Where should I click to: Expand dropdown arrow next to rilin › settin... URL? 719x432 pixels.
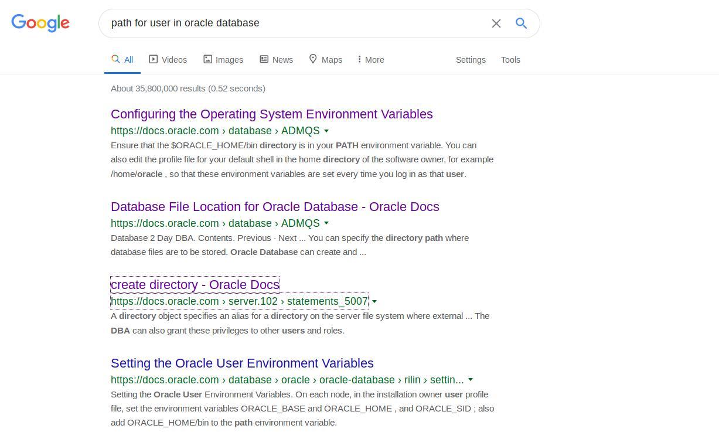(471, 380)
